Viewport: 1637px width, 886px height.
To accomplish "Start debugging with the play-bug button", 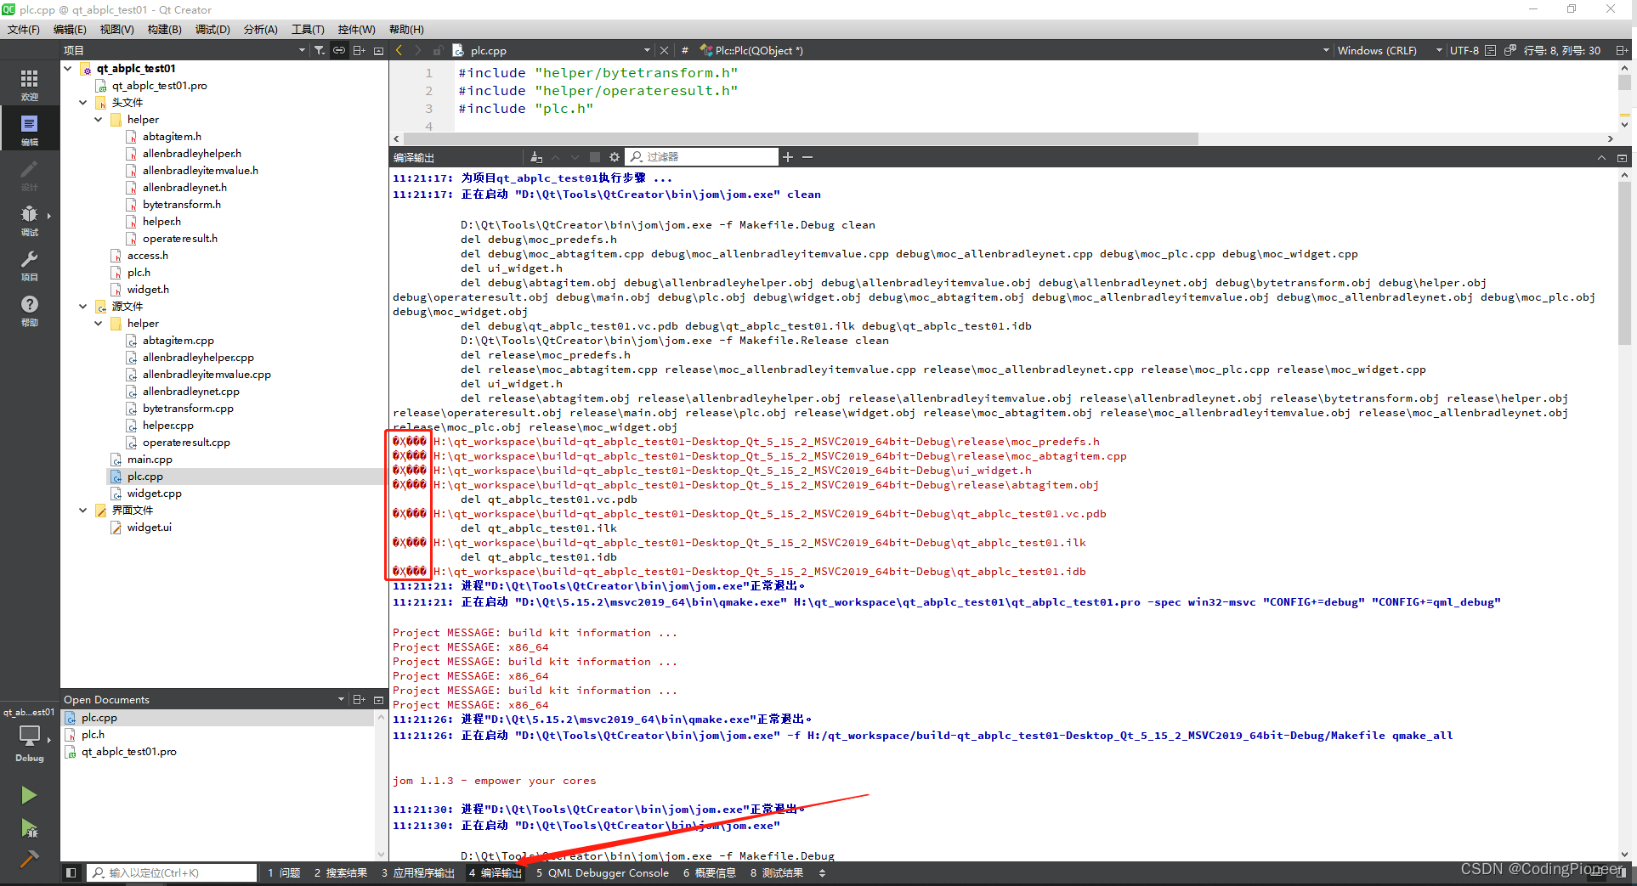I will click(x=29, y=827).
